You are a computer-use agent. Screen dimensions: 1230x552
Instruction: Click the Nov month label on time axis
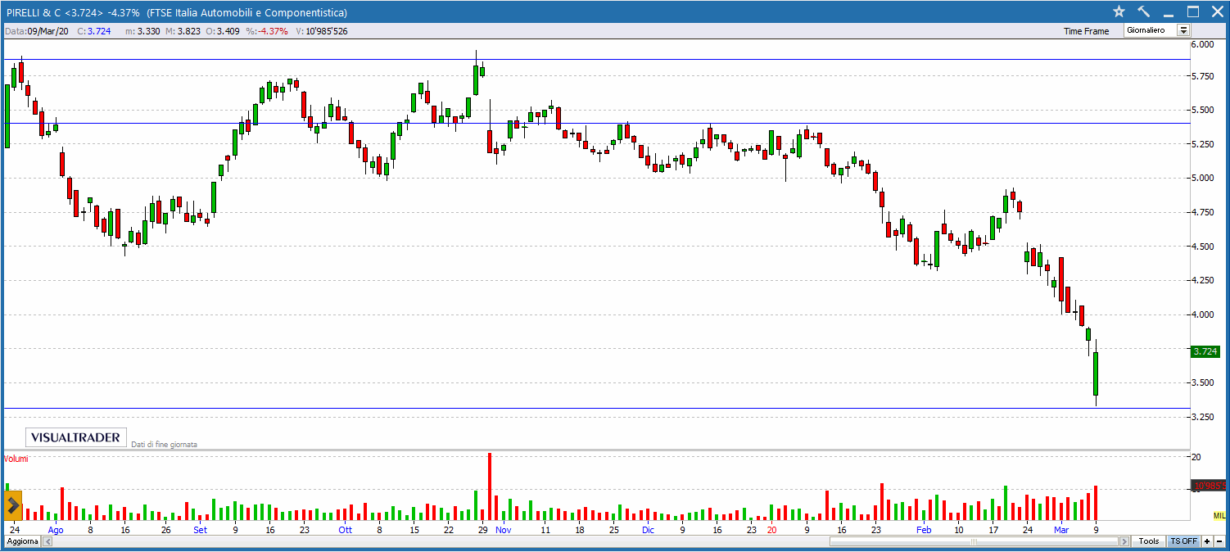[x=503, y=530]
